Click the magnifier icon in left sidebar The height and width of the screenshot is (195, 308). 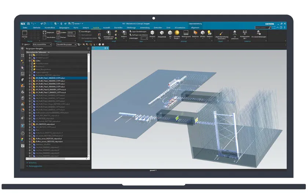point(23,68)
